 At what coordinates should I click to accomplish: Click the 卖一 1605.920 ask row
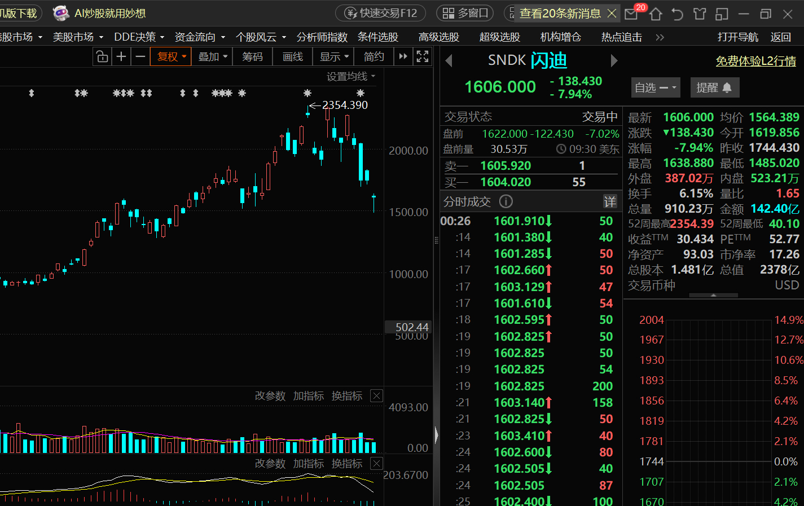click(530, 166)
